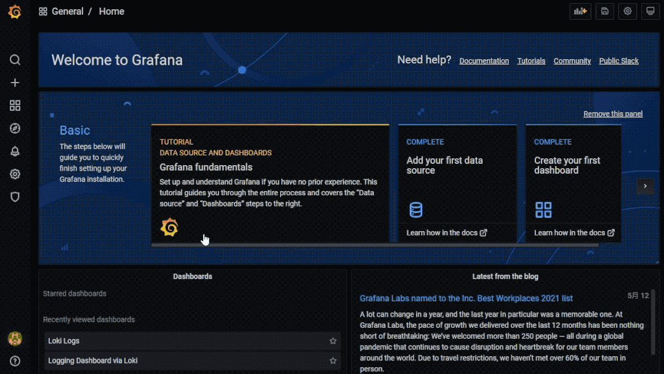This screenshot has height=374, width=664.
Task: Click Remove this panel link
Action: (613, 114)
